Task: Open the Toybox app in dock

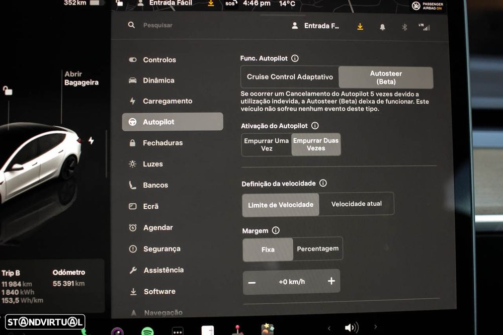Action: [x=268, y=329]
